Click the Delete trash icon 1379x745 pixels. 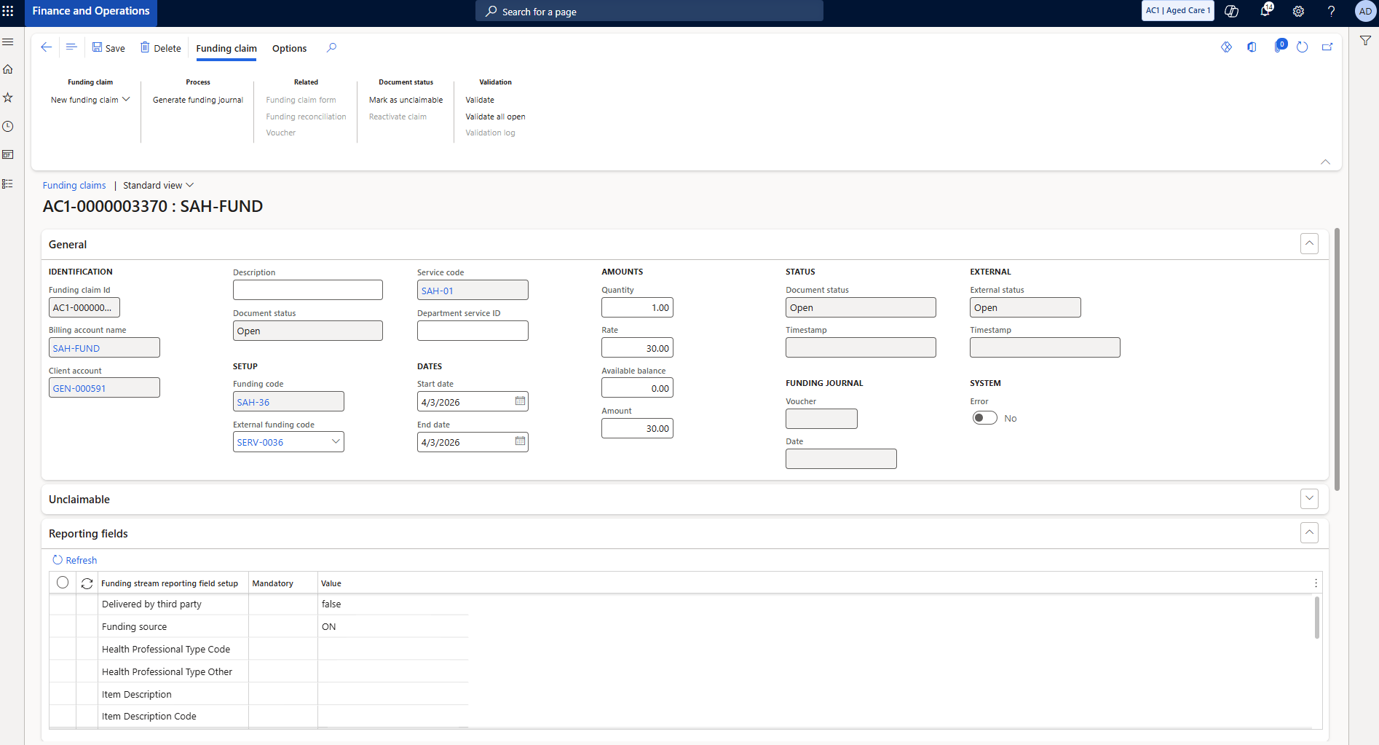tap(145, 47)
